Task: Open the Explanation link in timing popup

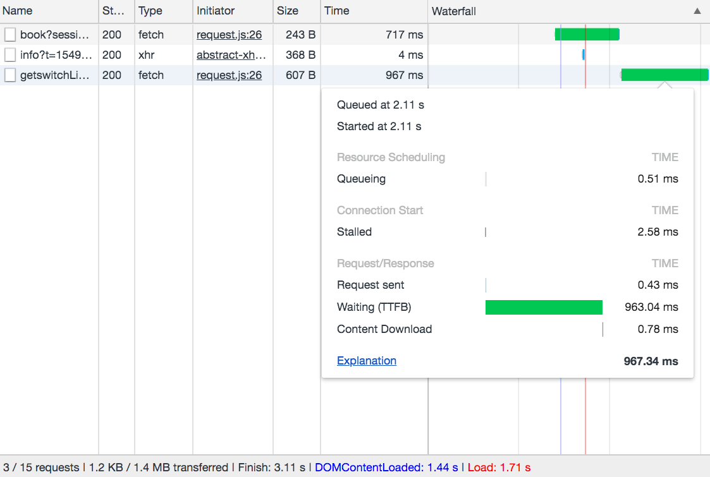Action: 367,361
